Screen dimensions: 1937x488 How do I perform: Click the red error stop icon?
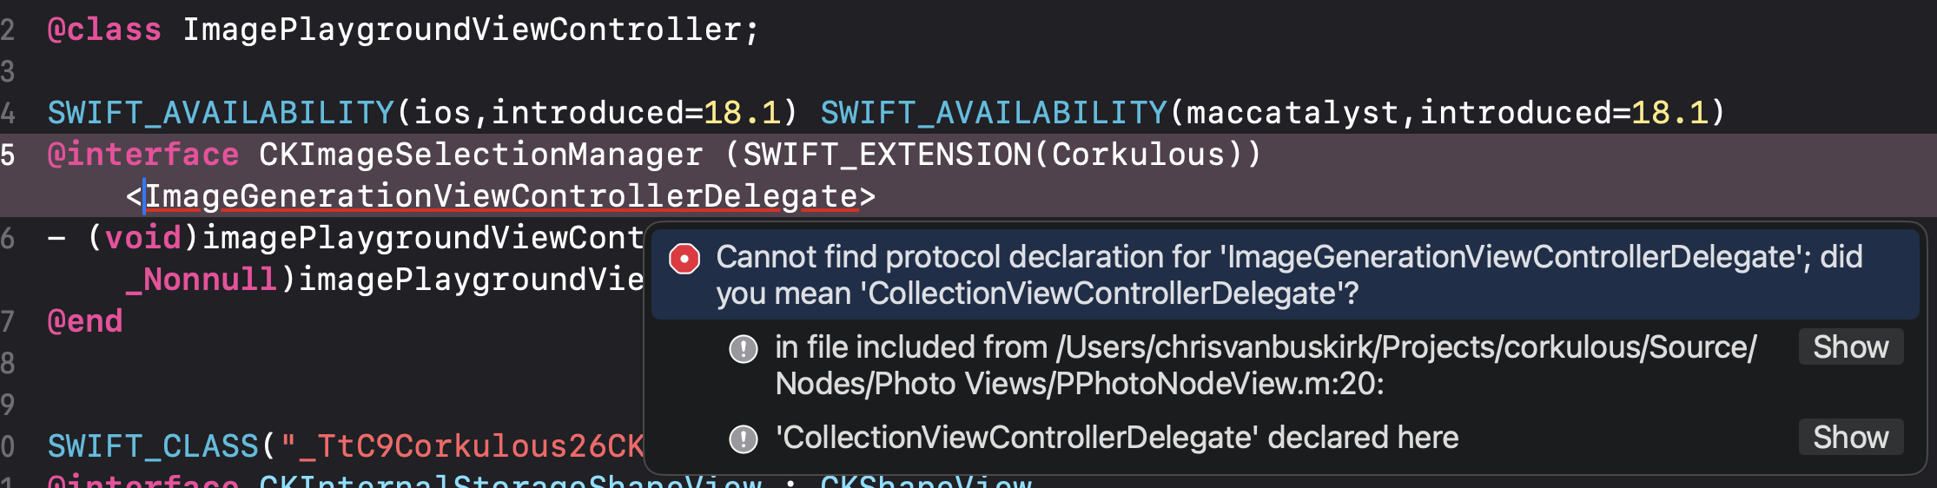pyautogui.click(x=684, y=258)
